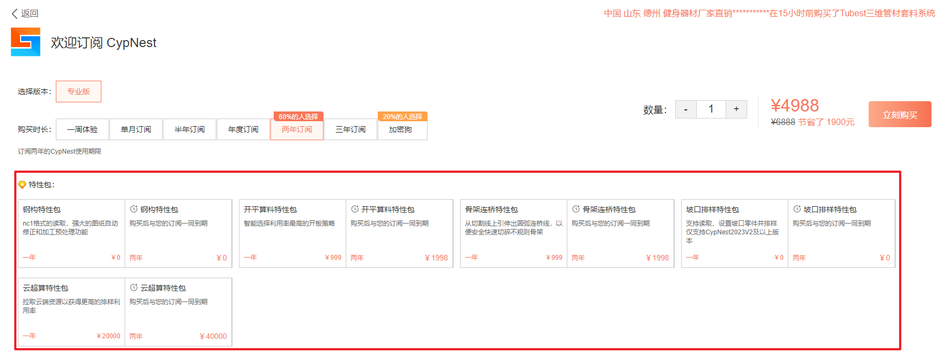The height and width of the screenshot is (361, 951).
Task: Select the one-year 坡口排样特性包 card
Action: coord(735,233)
